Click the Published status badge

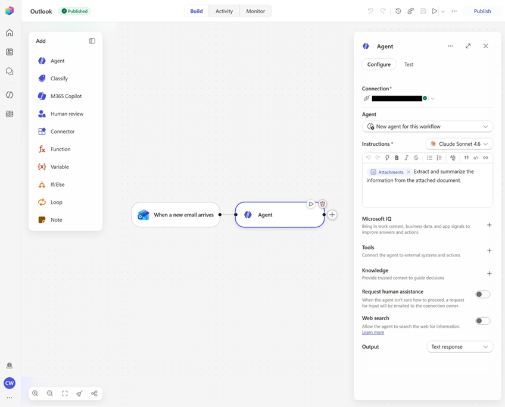tap(74, 11)
